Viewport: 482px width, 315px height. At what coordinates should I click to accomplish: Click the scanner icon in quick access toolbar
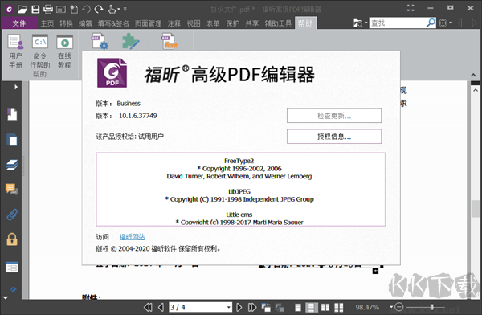click(x=61, y=9)
